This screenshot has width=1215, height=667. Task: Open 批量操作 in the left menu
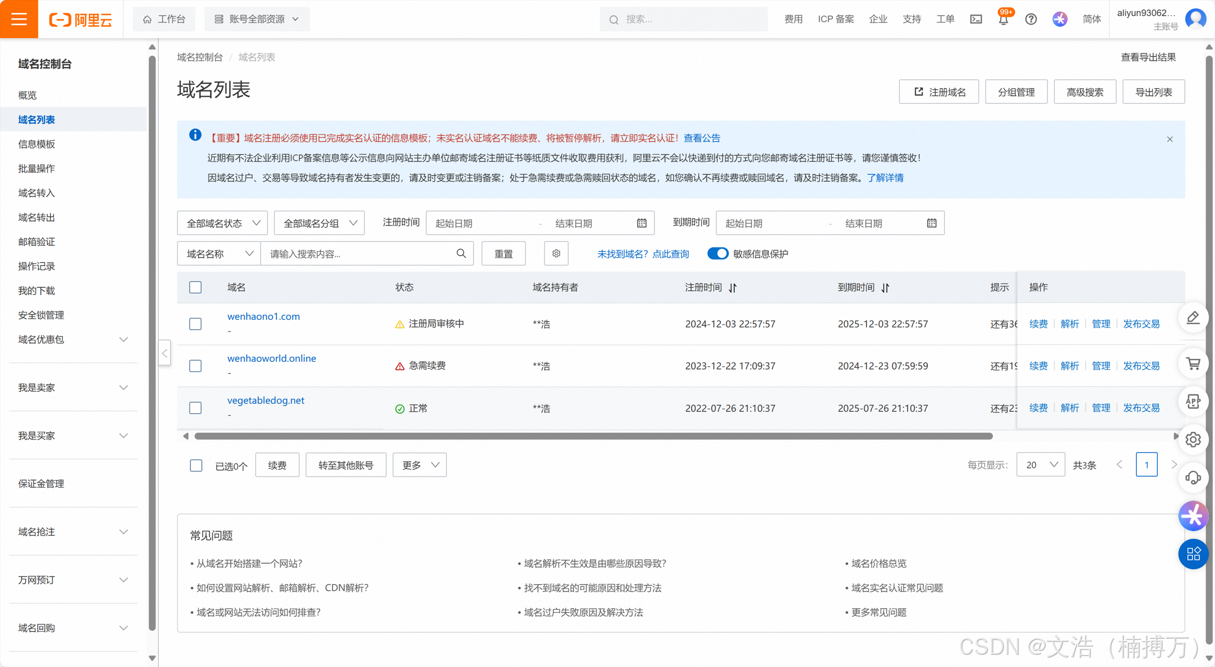coord(37,168)
